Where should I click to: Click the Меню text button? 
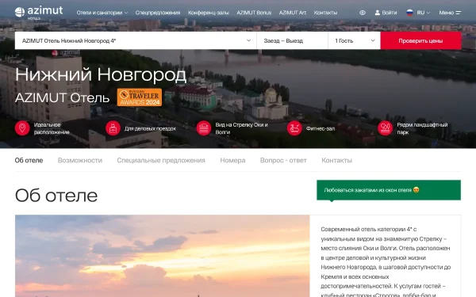click(446, 13)
